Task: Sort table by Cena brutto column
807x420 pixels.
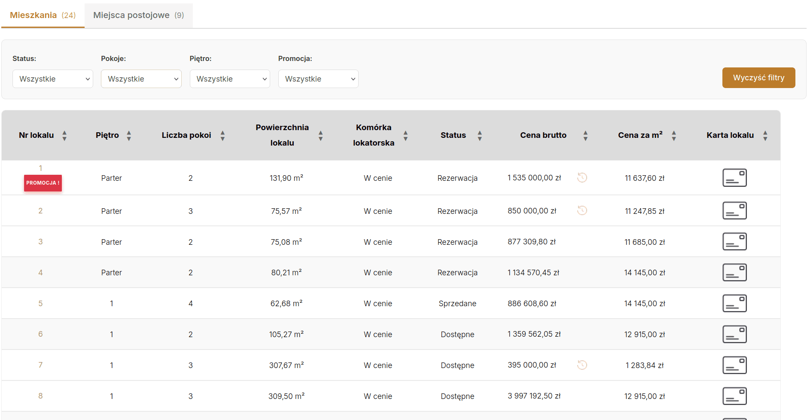Action: (x=585, y=136)
